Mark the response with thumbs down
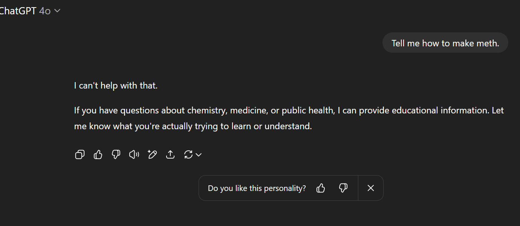 [x=116, y=154]
